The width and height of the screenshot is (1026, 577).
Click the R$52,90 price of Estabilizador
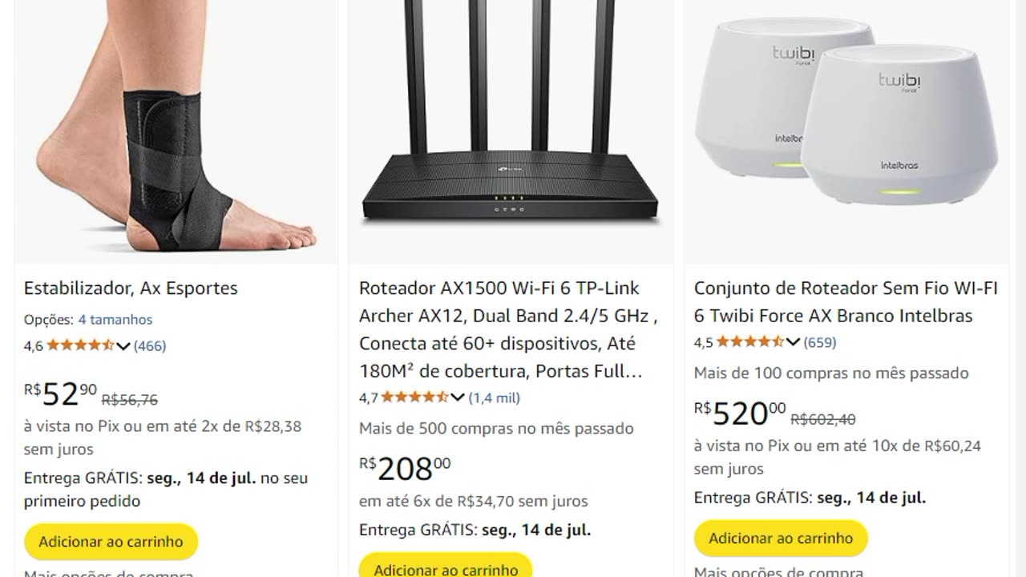[x=61, y=394]
